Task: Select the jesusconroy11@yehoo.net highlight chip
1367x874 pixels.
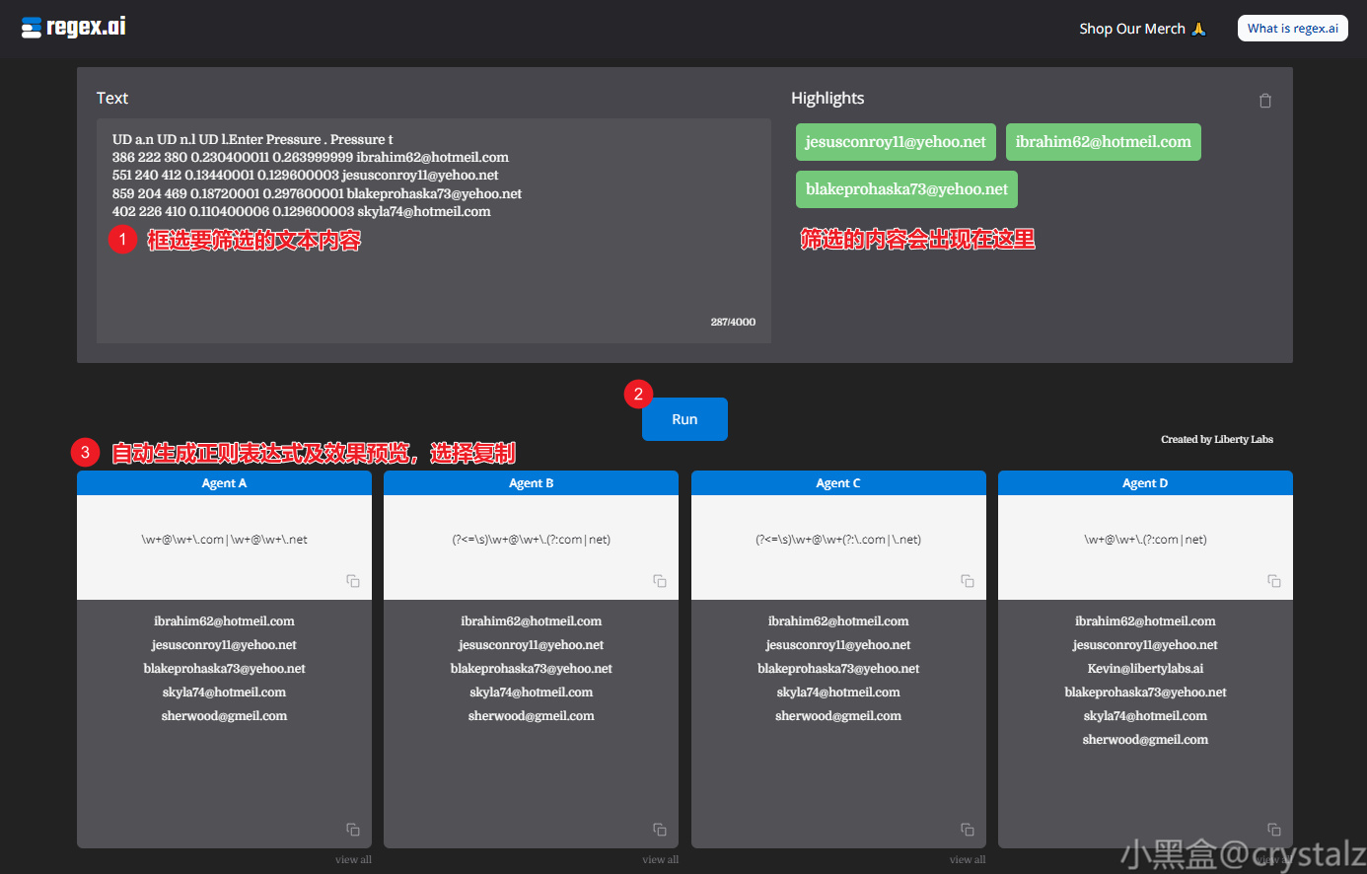Action: click(x=896, y=142)
